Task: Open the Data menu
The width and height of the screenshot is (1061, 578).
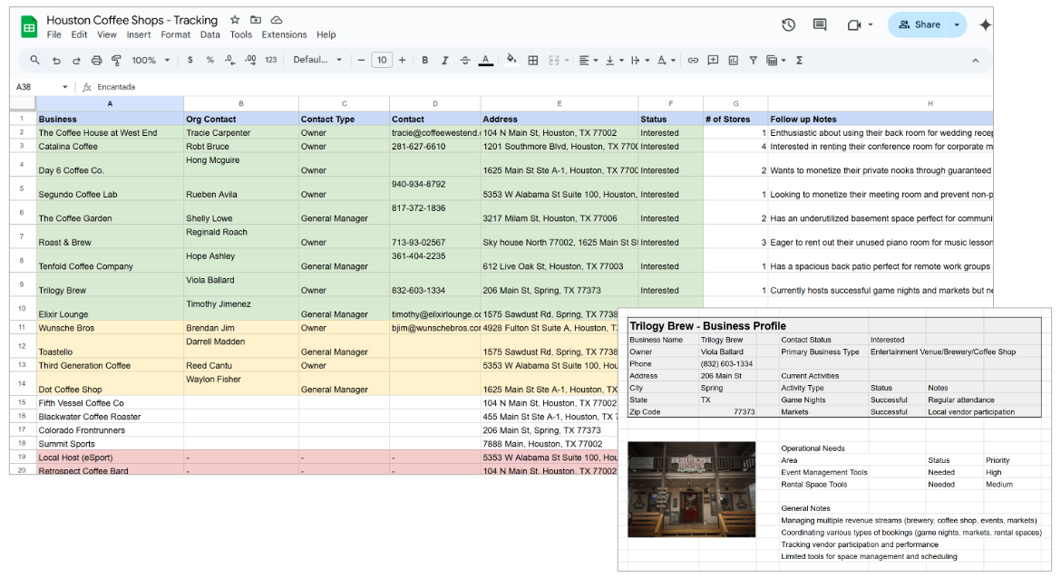Action: tap(209, 34)
